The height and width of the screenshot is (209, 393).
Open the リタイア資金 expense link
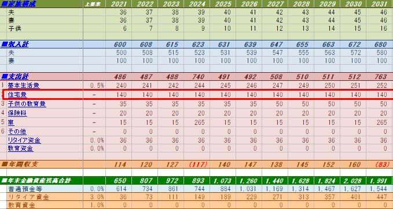pos(24,140)
